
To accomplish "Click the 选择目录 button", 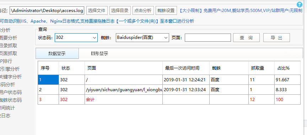I will point(120,10).
